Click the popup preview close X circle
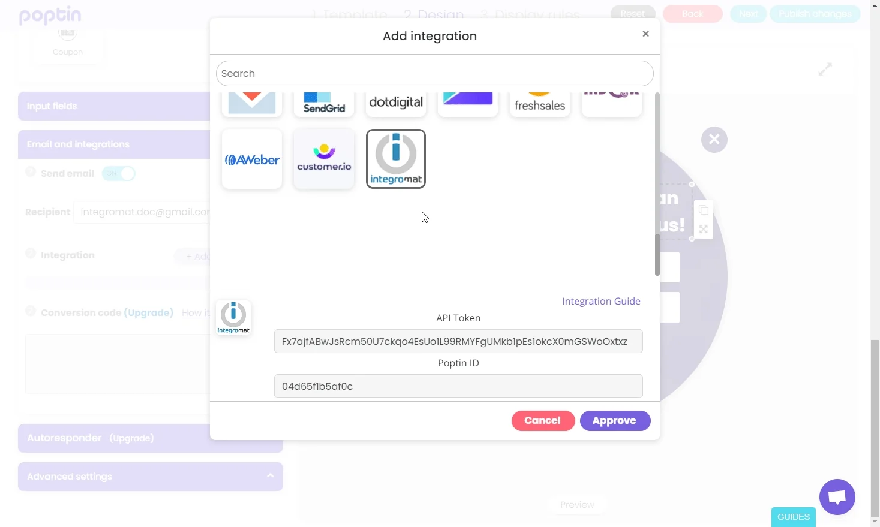The height and width of the screenshot is (527, 880). 714,140
